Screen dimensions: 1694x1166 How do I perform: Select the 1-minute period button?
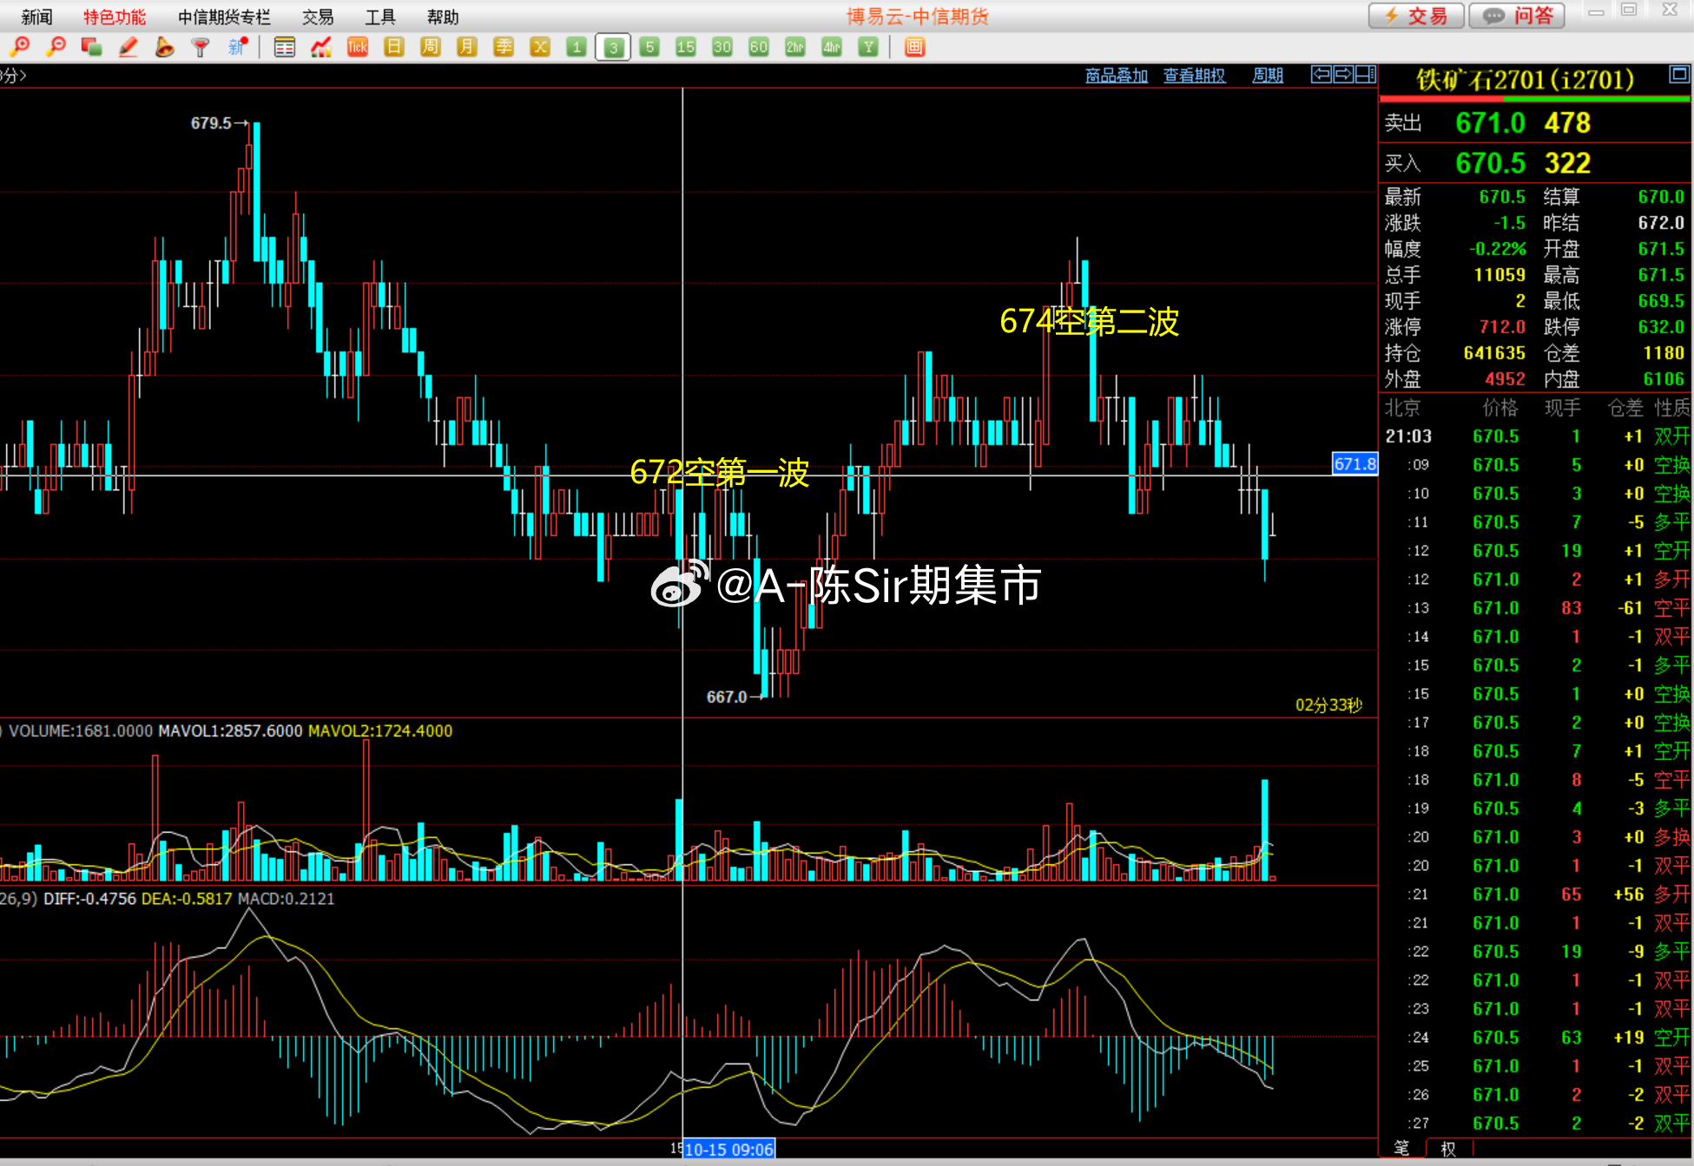pyautogui.click(x=577, y=47)
